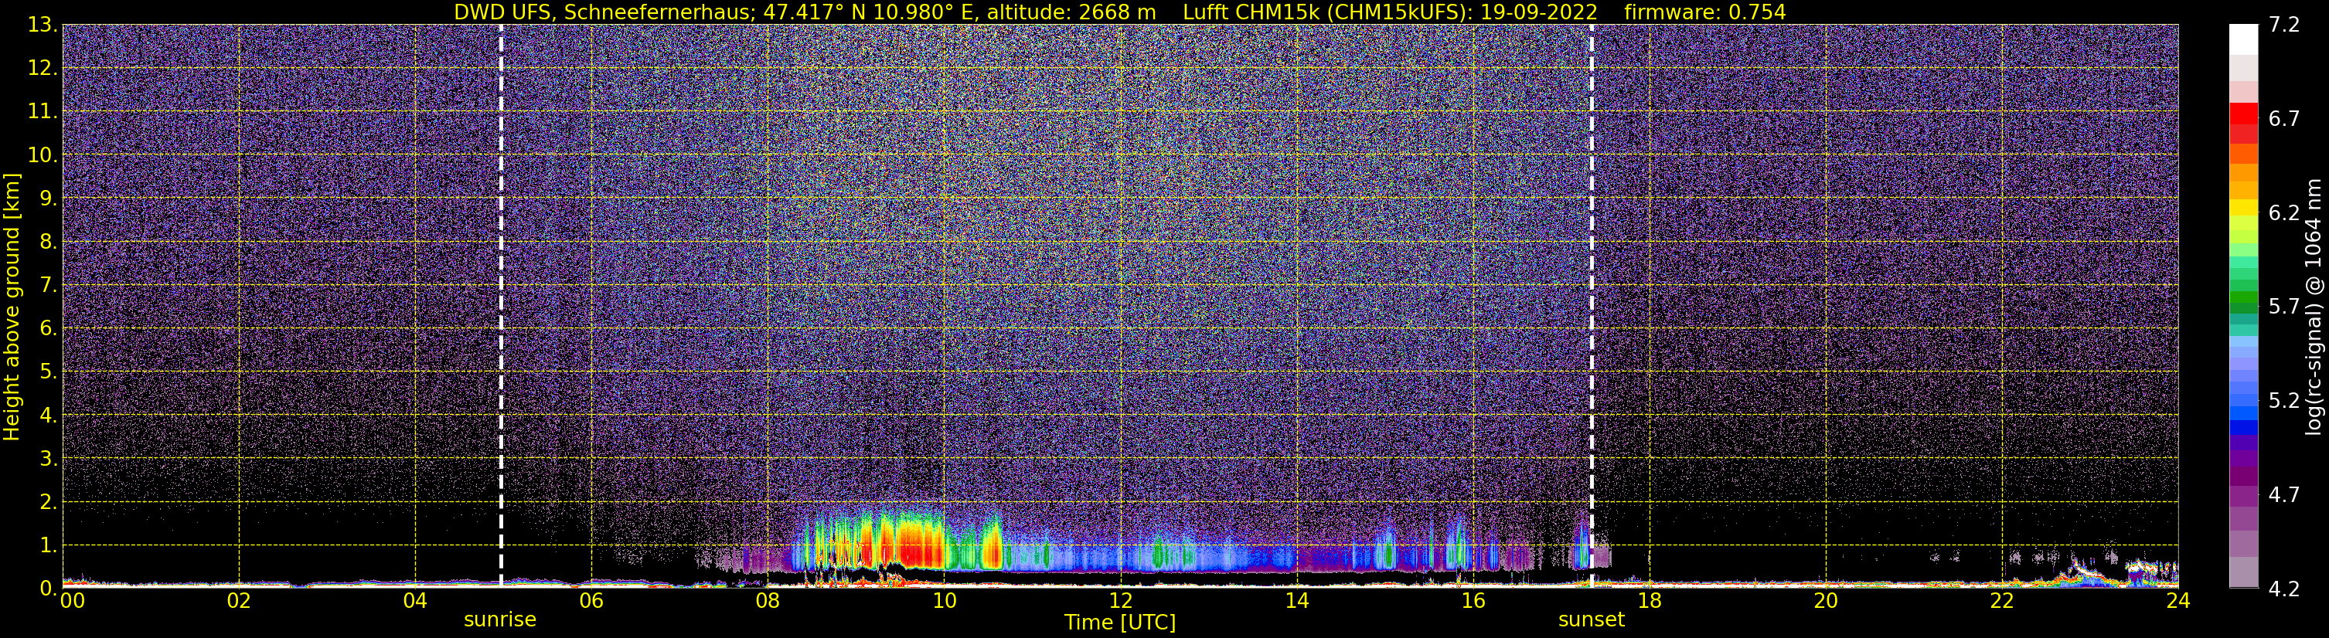Click the 'Lufft CHM15k (CHM15kUFS)' instrument label
2329x638 pixels.
(x=1326, y=12)
